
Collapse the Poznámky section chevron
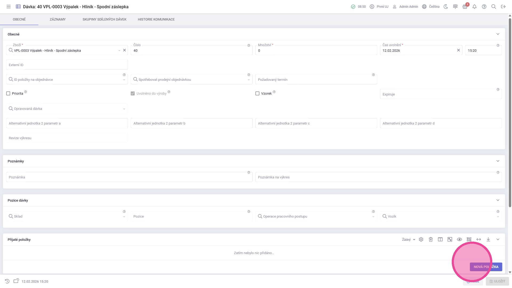[498, 161]
